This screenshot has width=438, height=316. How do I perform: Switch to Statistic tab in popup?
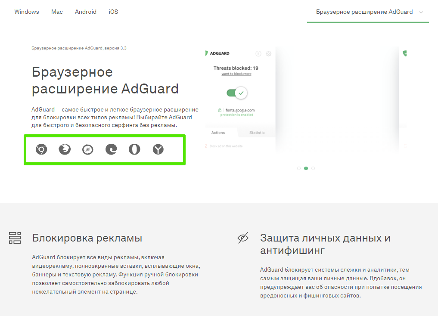pos(257,133)
